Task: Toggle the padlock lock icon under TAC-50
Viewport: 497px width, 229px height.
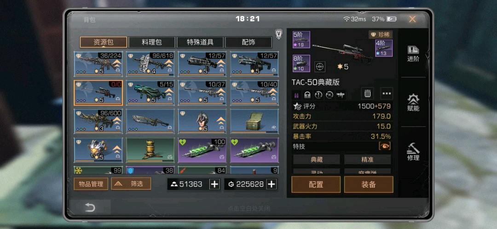Action: (x=307, y=95)
